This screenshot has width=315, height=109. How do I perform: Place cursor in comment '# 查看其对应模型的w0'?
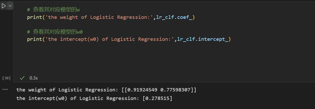pyautogui.click(x=55, y=32)
